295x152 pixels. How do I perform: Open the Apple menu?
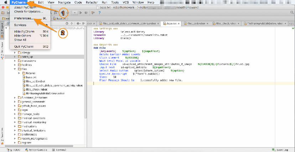[x=6, y=2]
